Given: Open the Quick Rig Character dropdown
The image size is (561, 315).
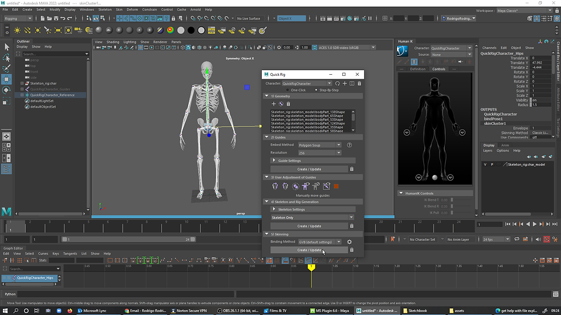Looking at the screenshot, I should pos(307,83).
